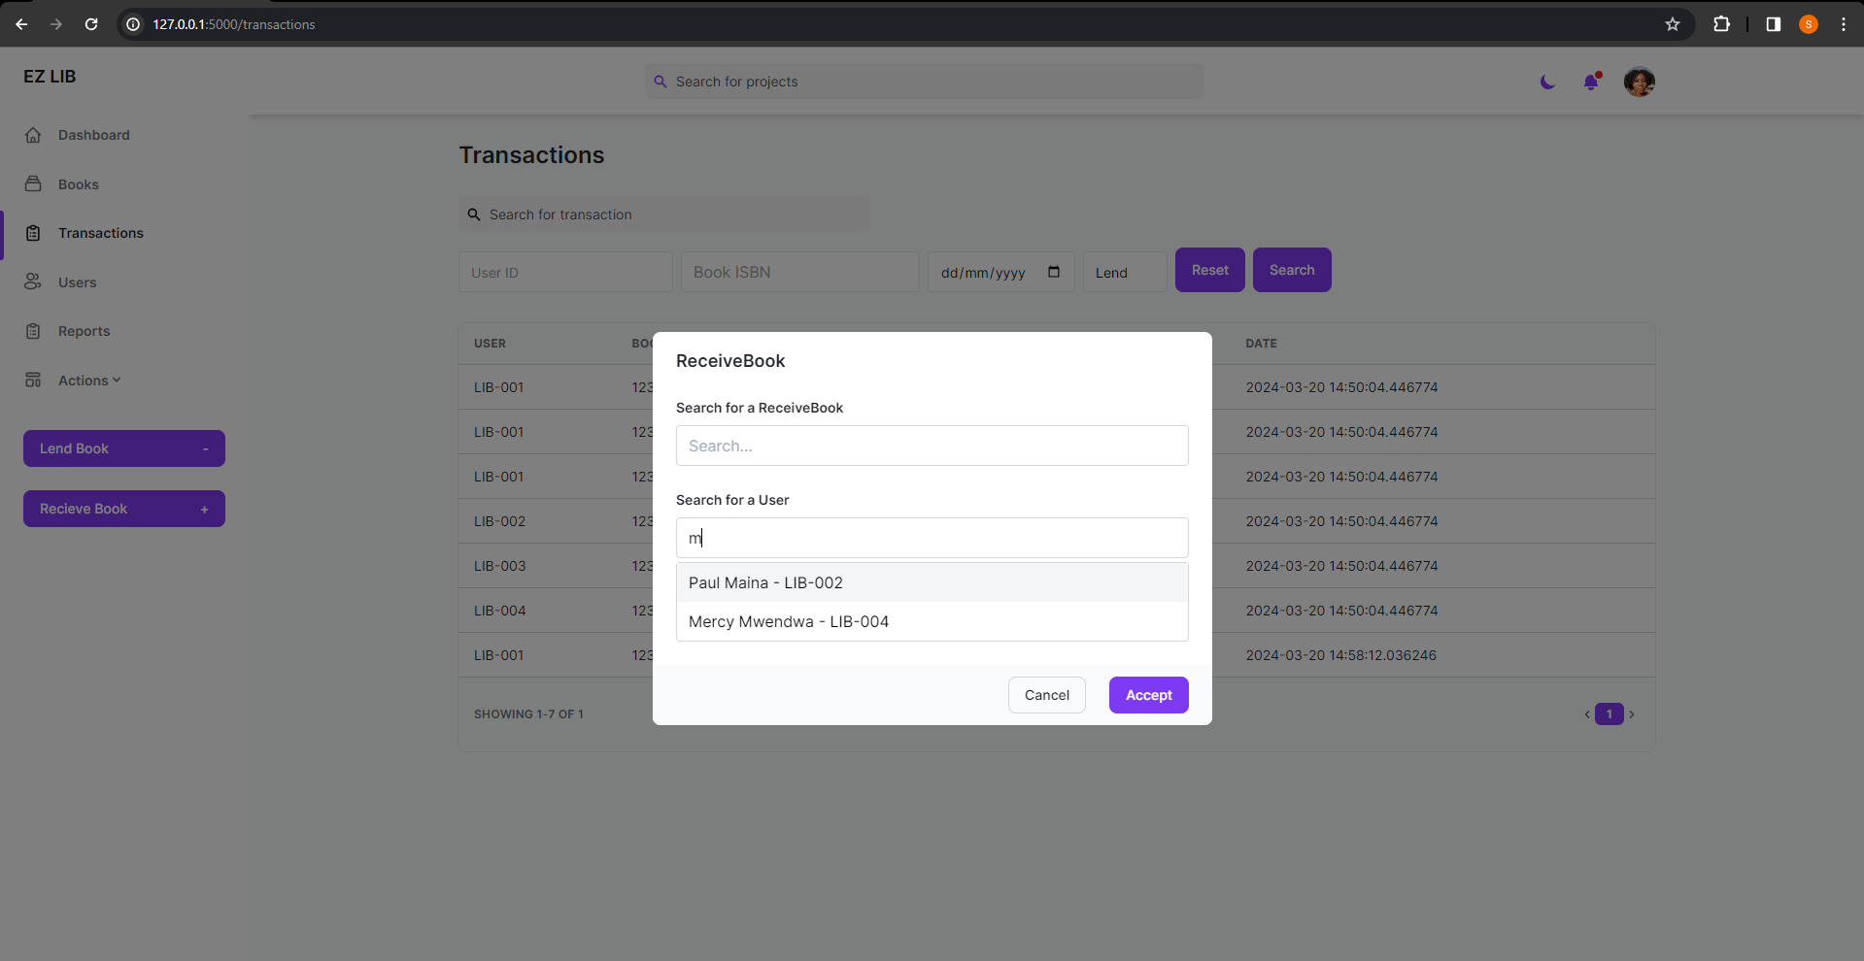1864x961 pixels.
Task: Click the browser back arrow
Action: pos(21,24)
